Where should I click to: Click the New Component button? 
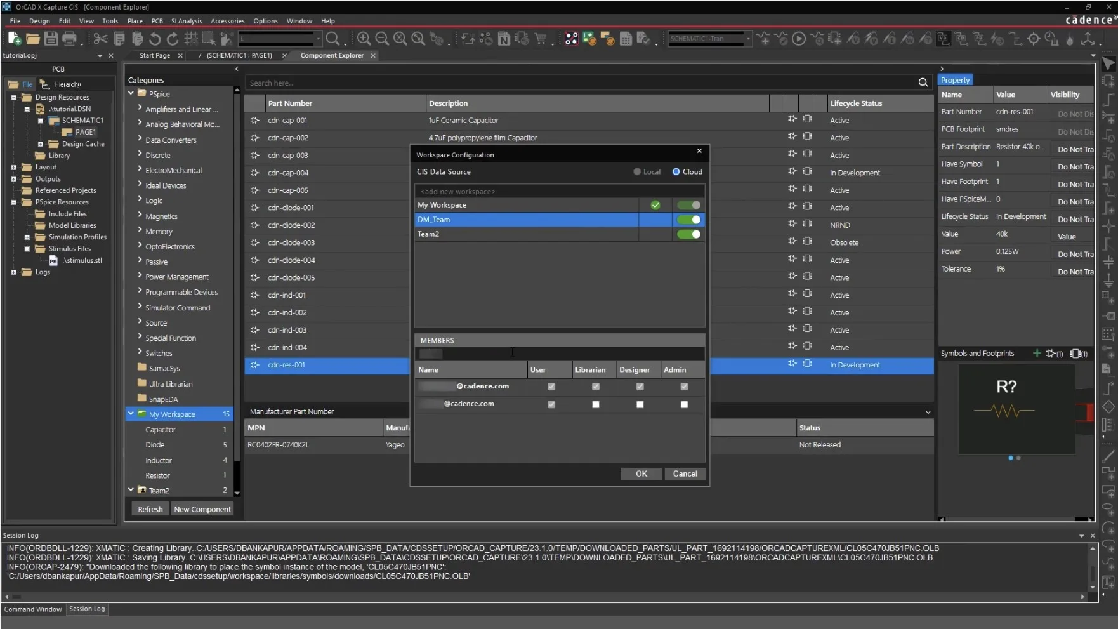202,509
